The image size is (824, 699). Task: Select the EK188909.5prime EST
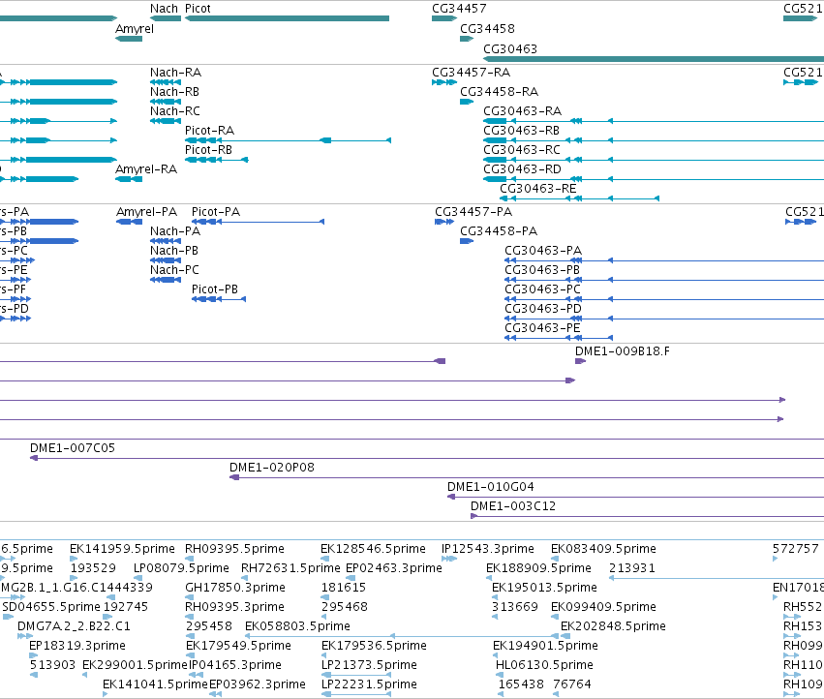pos(489,578)
